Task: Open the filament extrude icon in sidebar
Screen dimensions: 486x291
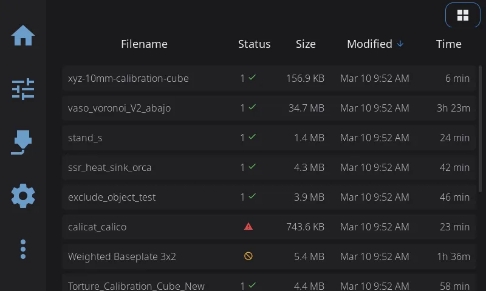Action: pos(23,143)
